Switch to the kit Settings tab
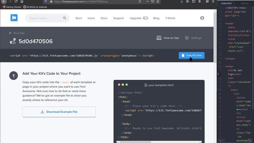Screen dimensions: 254x143 coord(193,38)
